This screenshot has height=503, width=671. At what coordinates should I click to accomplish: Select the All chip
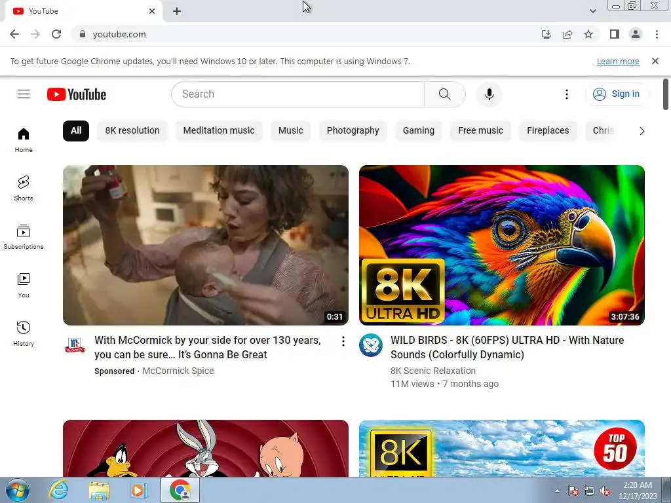coord(76,130)
